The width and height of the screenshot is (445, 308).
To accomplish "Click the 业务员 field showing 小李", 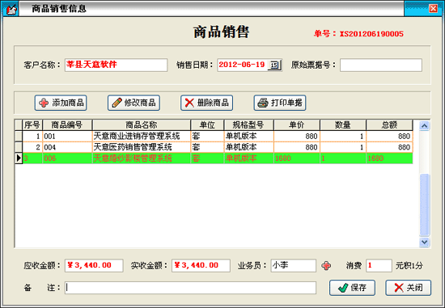I will click(x=294, y=265).
